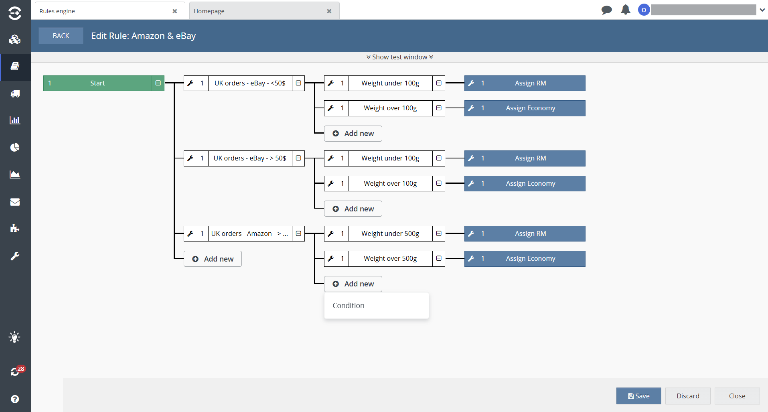Expand the Show test window panel
The width and height of the screenshot is (768, 412).
(399, 57)
